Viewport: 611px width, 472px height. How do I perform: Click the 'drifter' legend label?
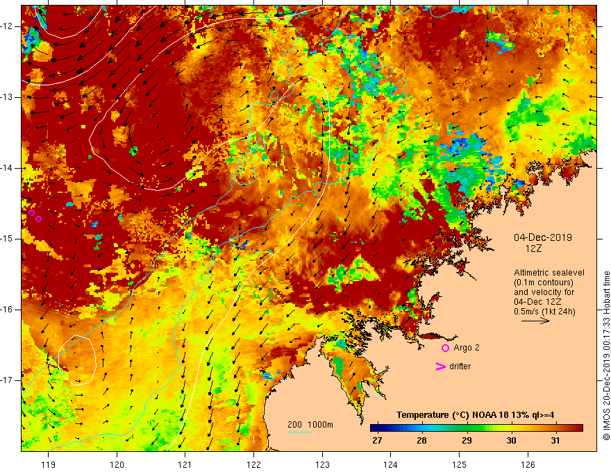pos(460,366)
